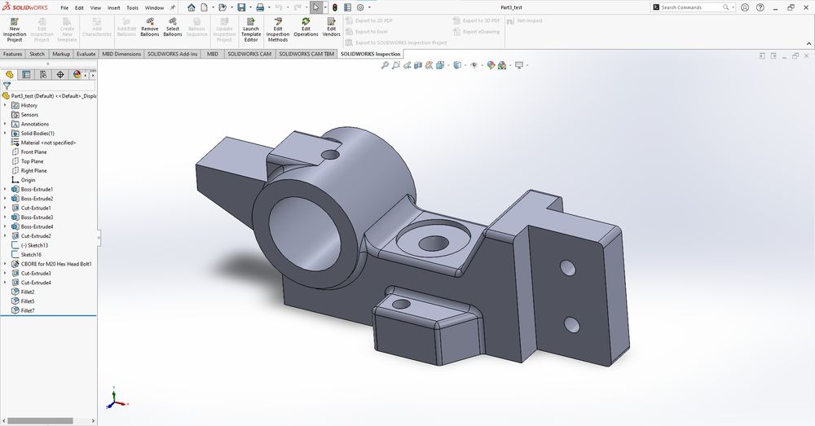Open Edit Operations
The height and width of the screenshot is (426, 815).
(306, 27)
